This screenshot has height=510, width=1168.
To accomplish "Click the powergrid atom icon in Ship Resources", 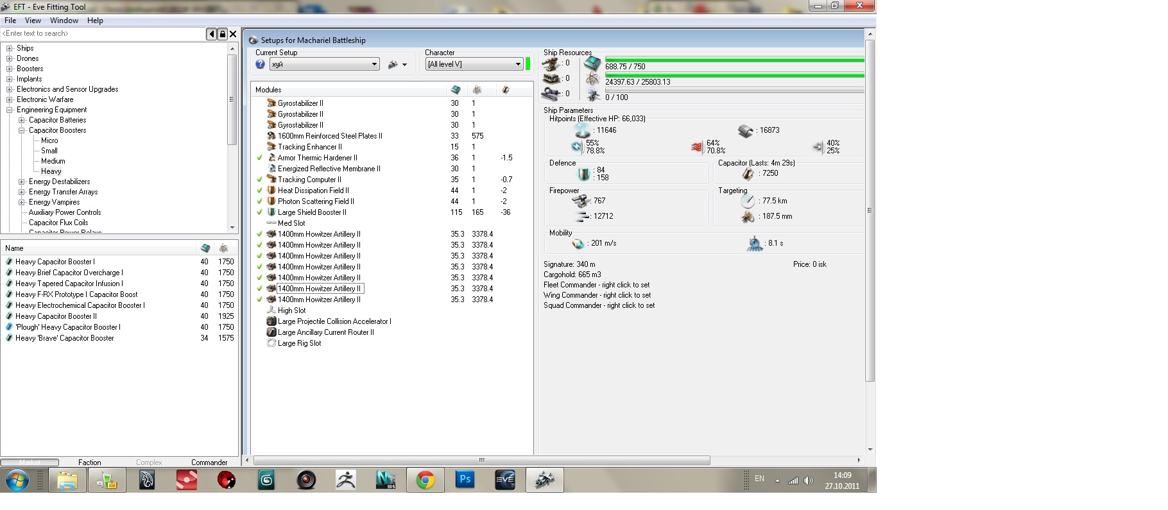I will pos(592,79).
